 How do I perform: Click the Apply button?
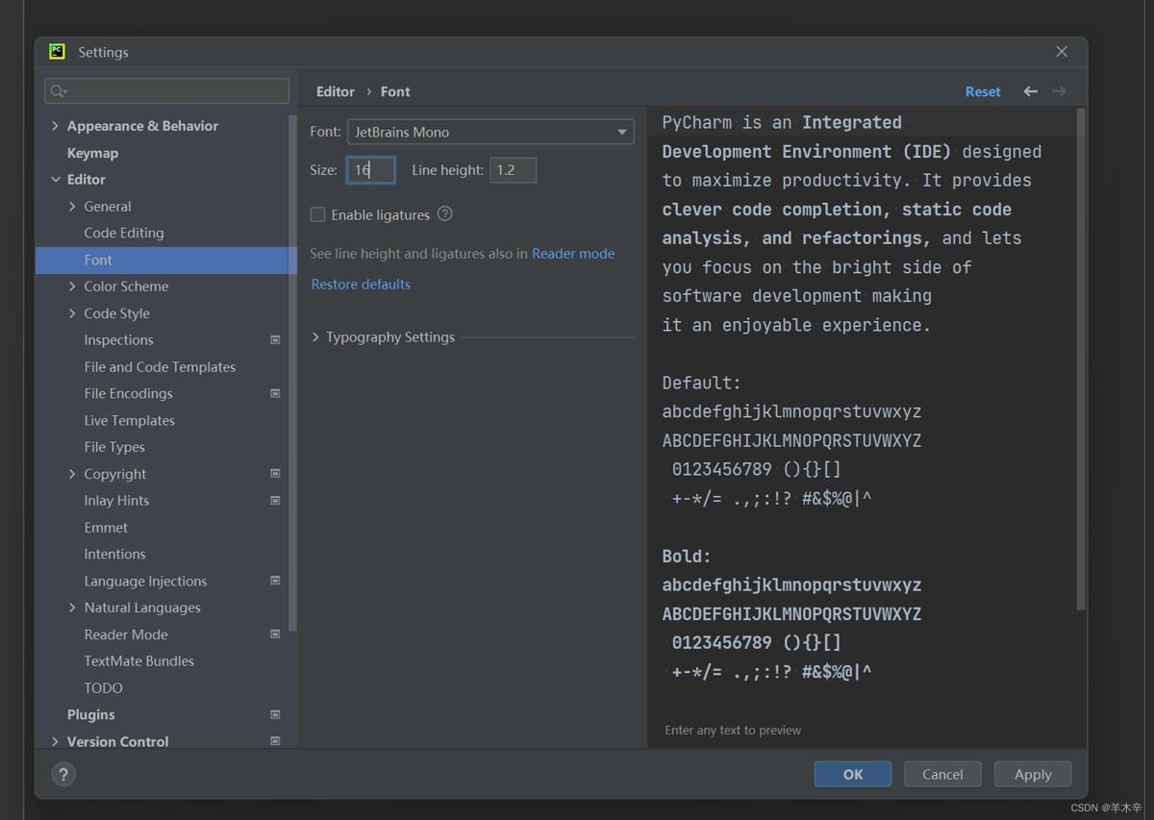pos(1032,774)
